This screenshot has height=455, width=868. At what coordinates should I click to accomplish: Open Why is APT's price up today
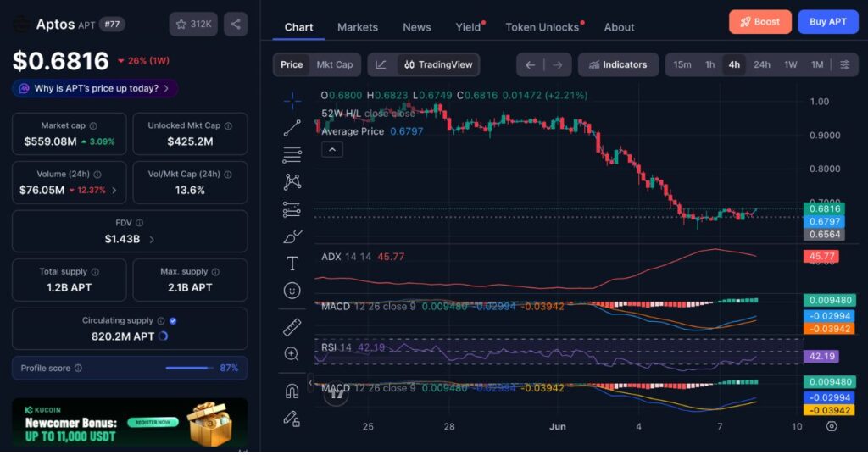pyautogui.click(x=95, y=89)
